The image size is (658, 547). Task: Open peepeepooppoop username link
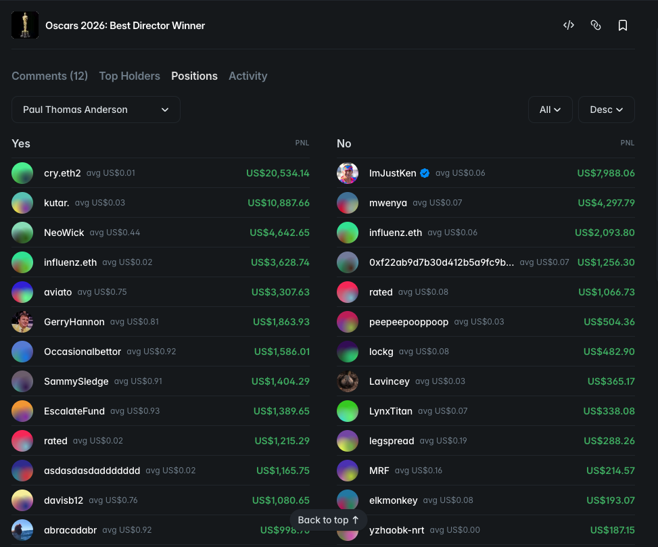[408, 322]
